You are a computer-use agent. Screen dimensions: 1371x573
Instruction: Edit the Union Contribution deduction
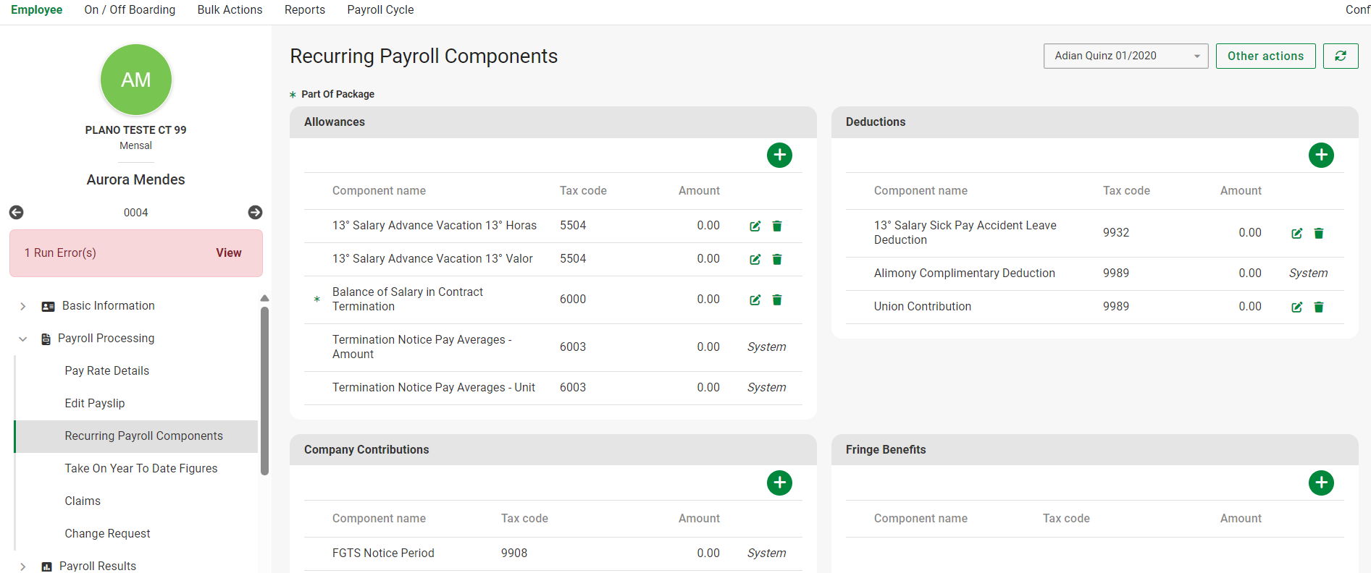[x=1296, y=307]
